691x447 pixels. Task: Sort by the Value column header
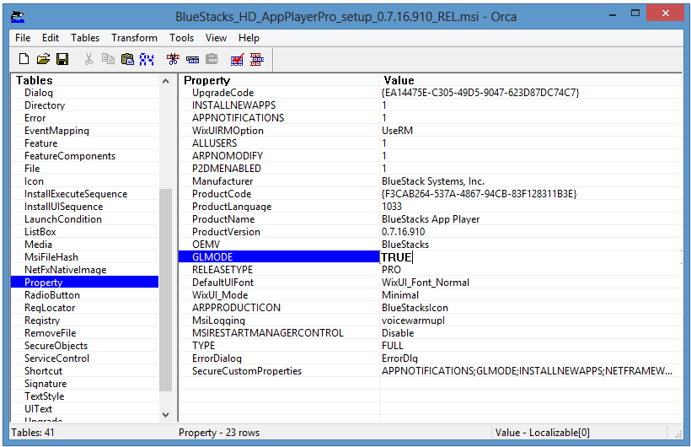click(x=531, y=80)
